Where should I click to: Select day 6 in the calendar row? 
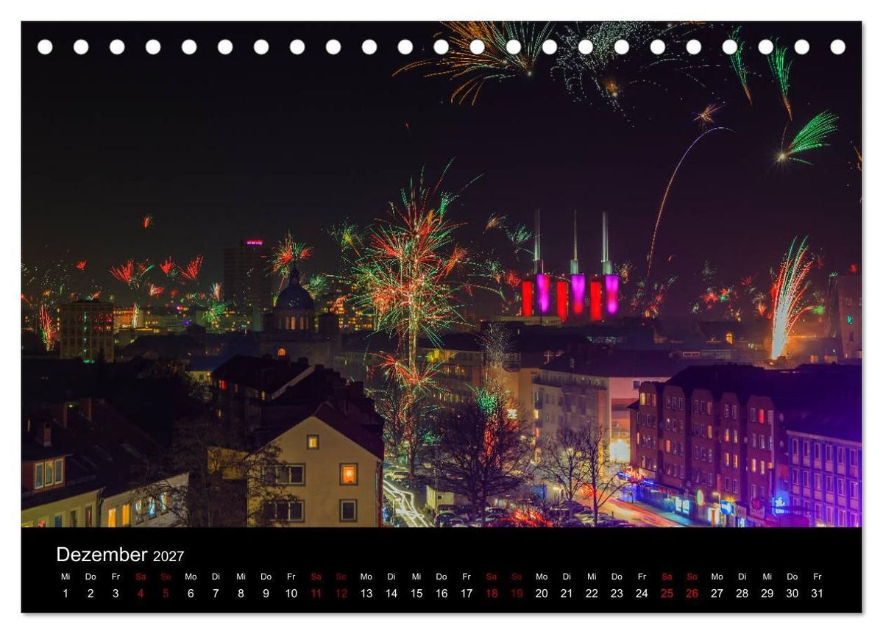[191, 594]
